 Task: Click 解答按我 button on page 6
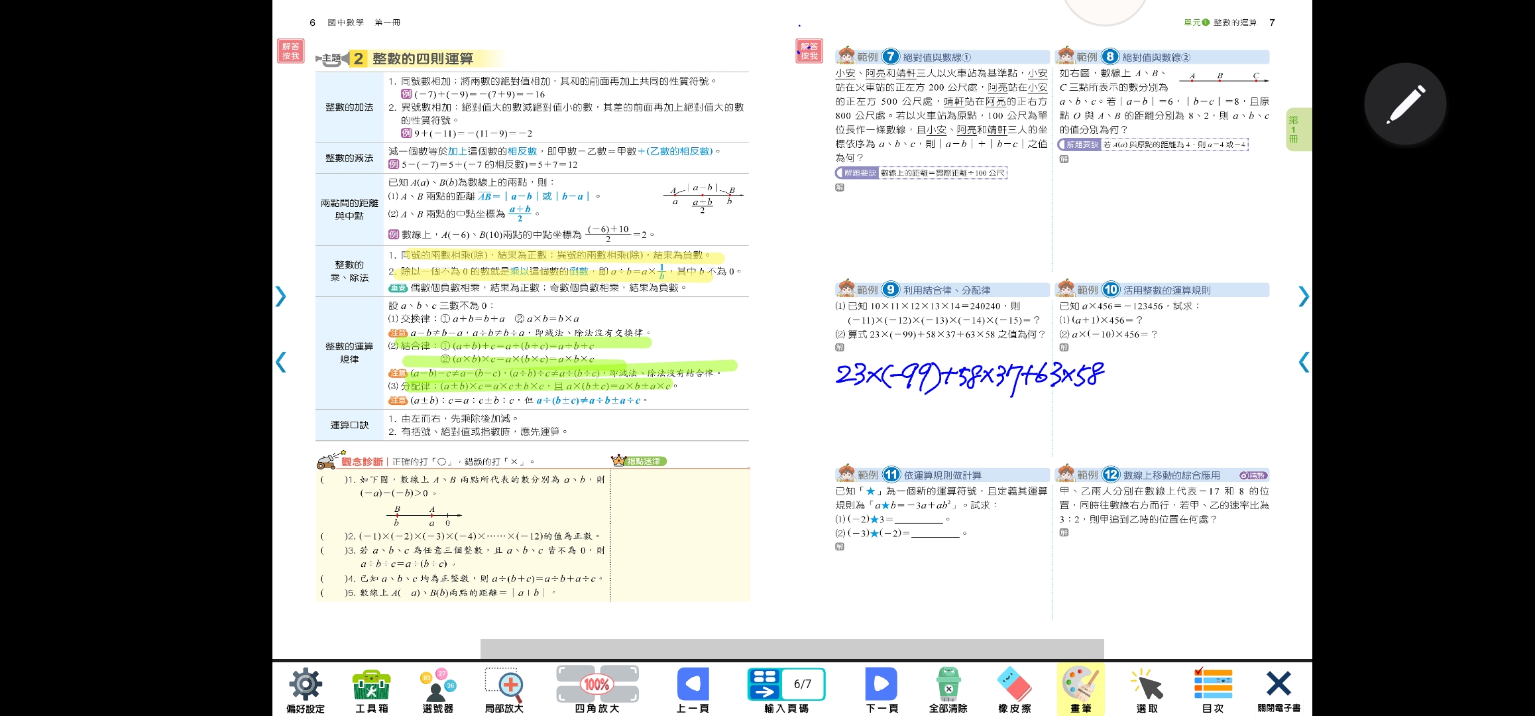coord(290,51)
